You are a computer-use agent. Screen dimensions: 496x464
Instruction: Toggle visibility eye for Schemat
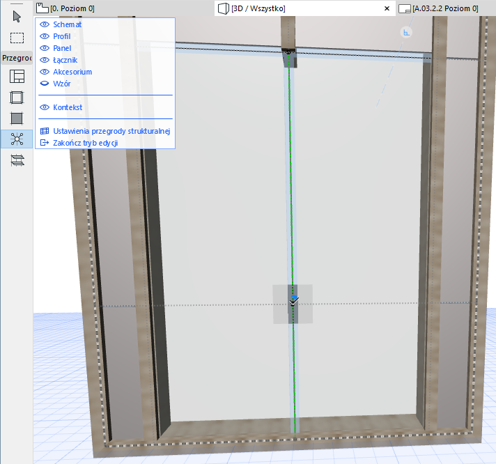pos(45,24)
